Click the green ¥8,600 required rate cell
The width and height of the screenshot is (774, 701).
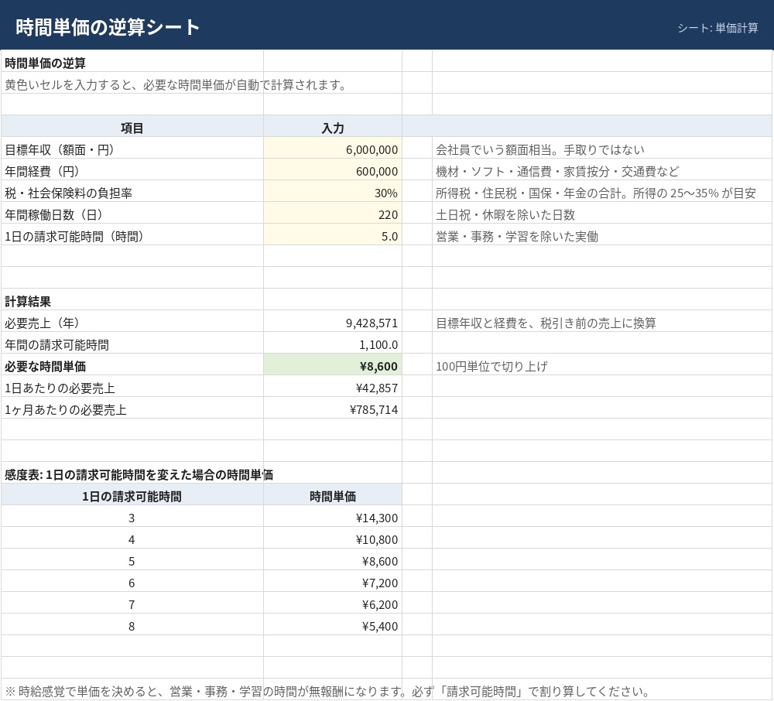click(333, 365)
